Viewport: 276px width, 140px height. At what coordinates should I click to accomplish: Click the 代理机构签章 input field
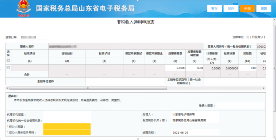(67, 115)
